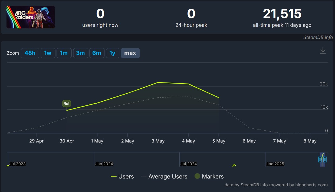335x192 pixels.
Task: Select the 1w zoom range
Action: [48, 53]
